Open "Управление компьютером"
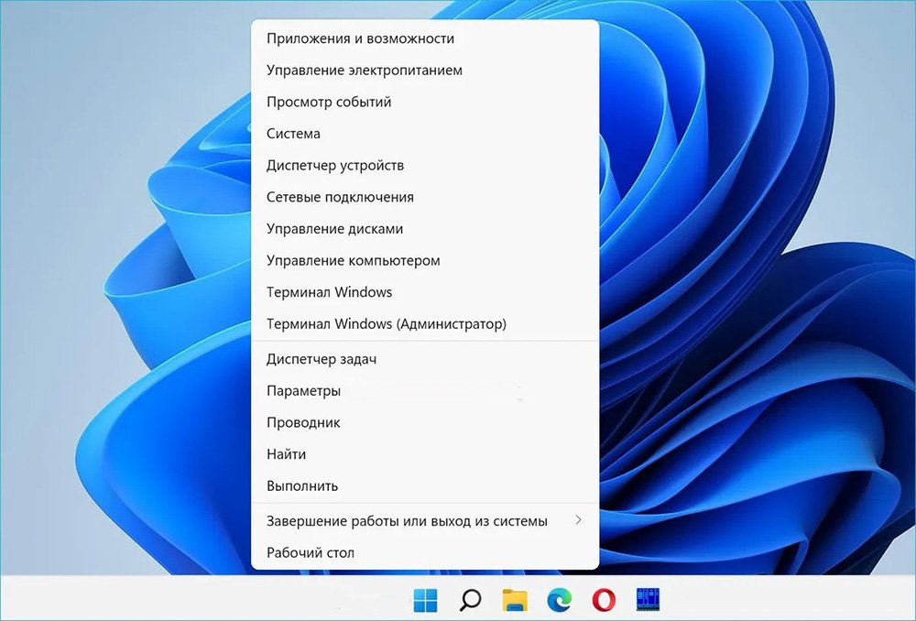This screenshot has height=621, width=916. pos(425,260)
